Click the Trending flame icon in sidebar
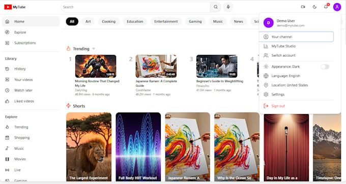The width and height of the screenshot is (346, 184). pyautogui.click(x=7, y=127)
